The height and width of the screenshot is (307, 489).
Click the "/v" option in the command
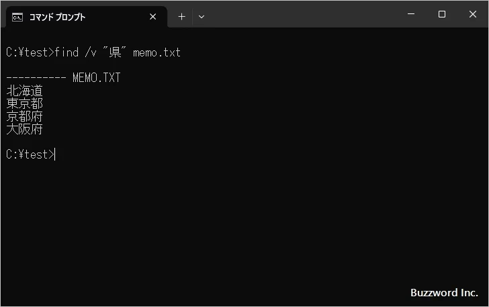click(x=91, y=52)
